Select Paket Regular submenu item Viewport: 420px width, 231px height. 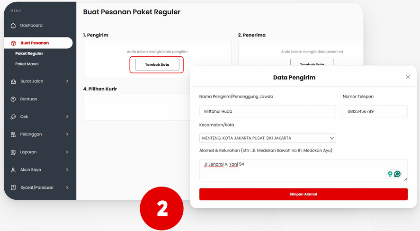(x=29, y=53)
